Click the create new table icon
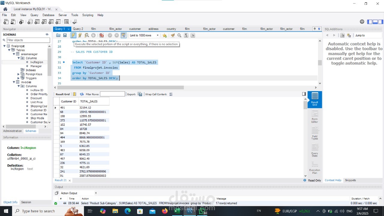The image size is (384, 216). coord(37,22)
